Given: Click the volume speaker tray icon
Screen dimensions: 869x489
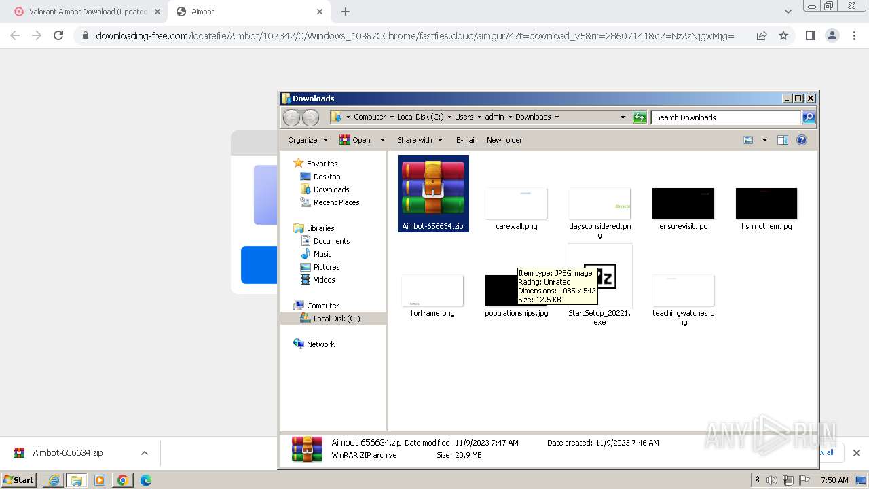Looking at the screenshot, I should (772, 480).
